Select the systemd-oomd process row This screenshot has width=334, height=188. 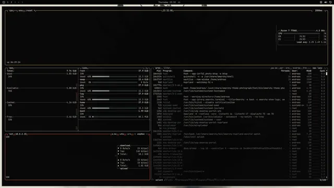pyautogui.click(x=239, y=105)
